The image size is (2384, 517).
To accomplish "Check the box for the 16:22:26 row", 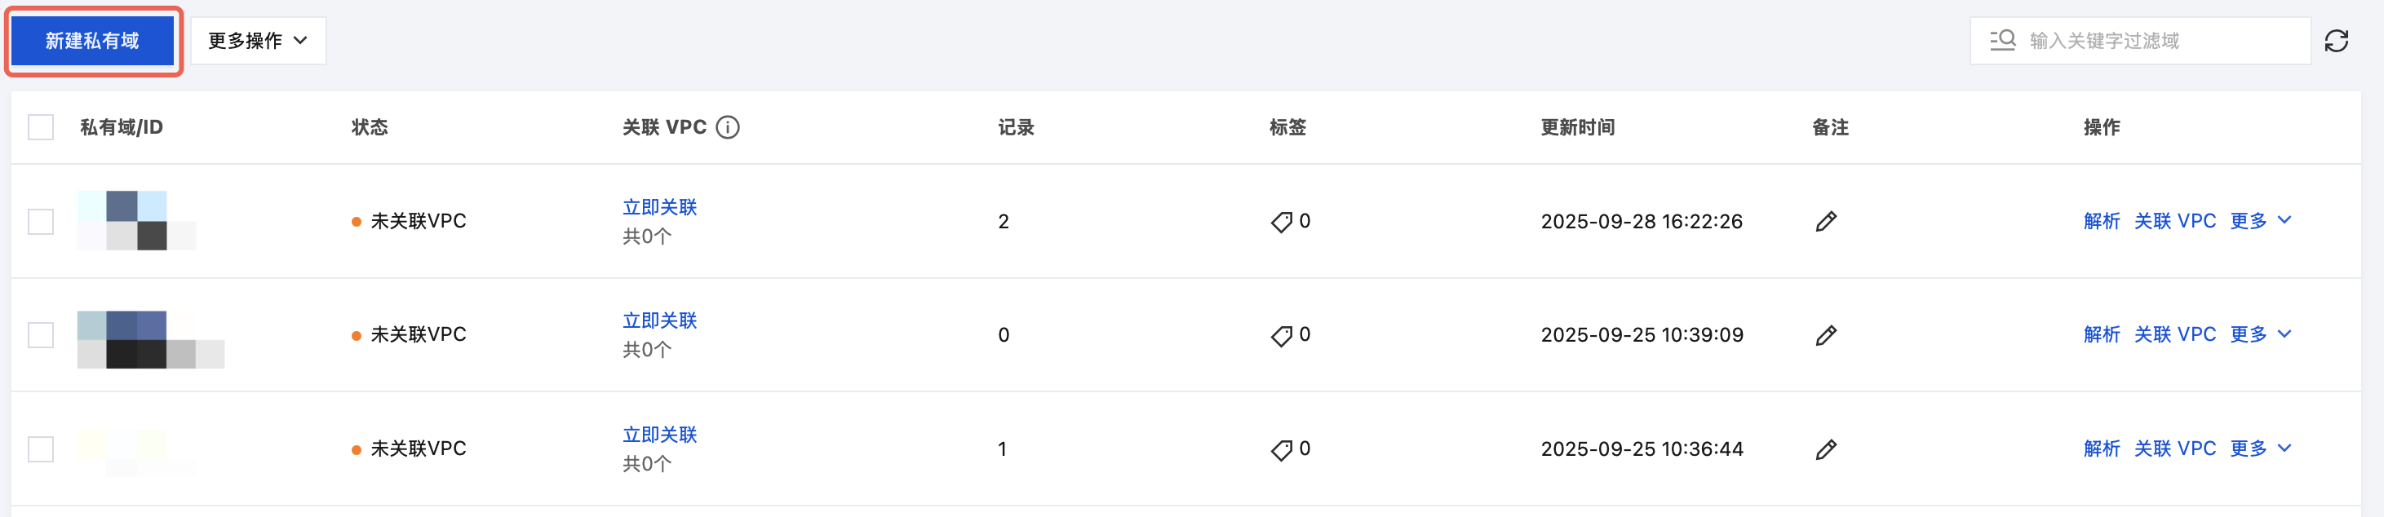I will point(41,222).
